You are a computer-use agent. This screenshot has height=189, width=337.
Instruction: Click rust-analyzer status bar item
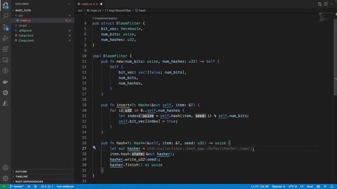pos(65,186)
